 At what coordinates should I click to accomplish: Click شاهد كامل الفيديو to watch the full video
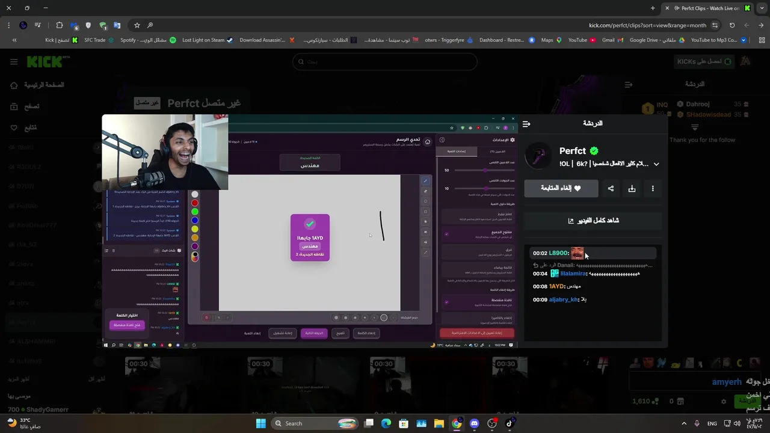[593, 221]
